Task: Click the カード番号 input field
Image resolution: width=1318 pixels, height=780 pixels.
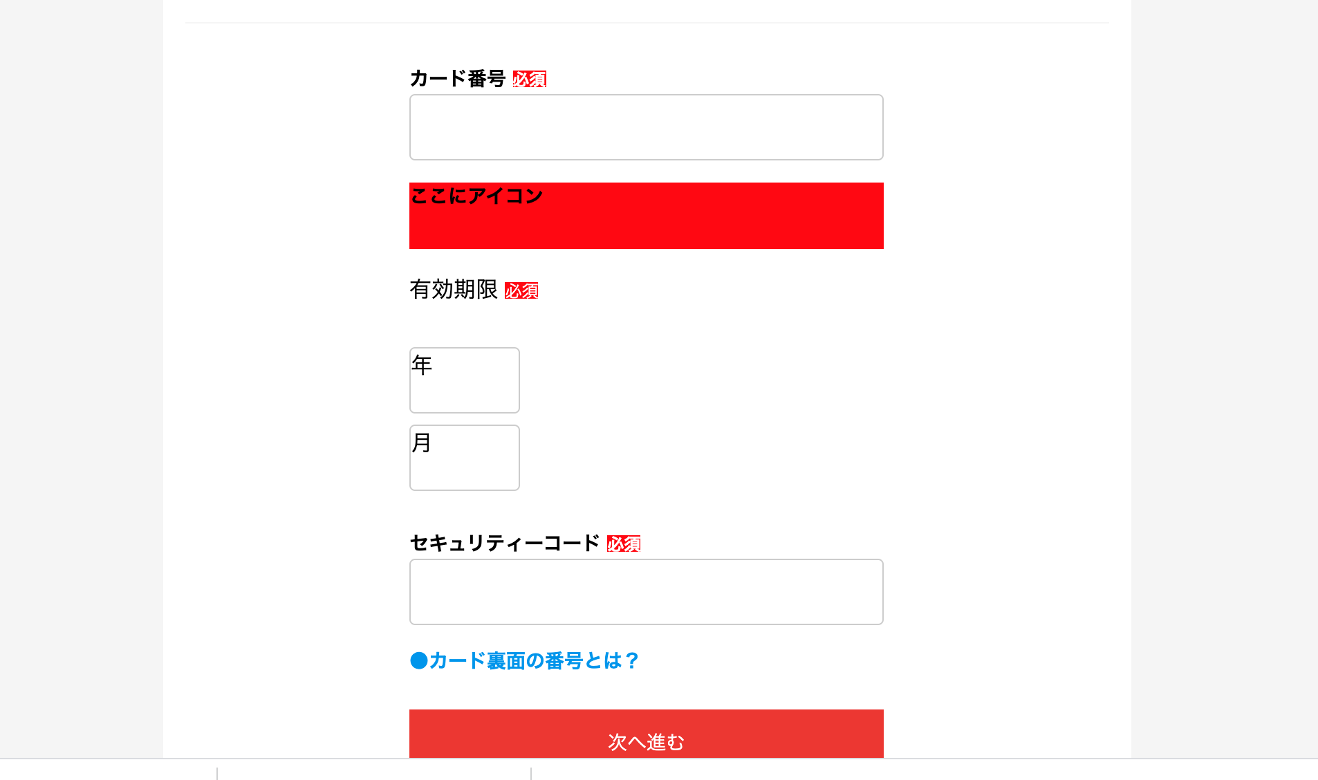Action: click(x=646, y=127)
